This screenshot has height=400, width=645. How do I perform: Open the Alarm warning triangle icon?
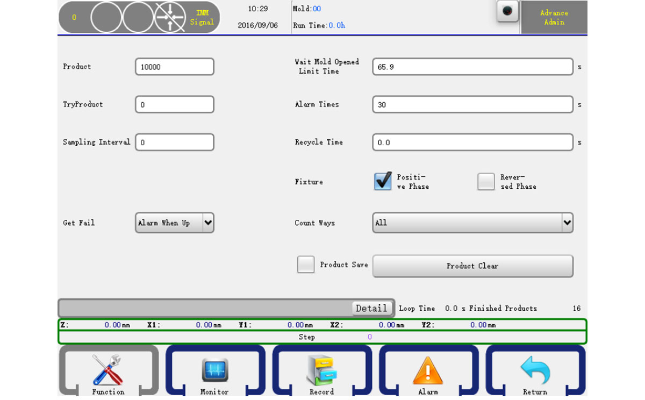click(x=428, y=371)
